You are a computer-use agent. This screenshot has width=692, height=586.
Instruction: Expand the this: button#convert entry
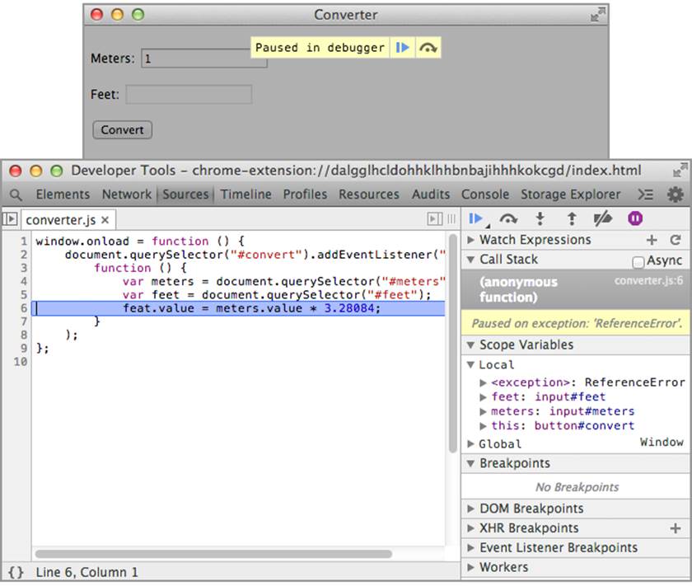pyautogui.click(x=484, y=426)
